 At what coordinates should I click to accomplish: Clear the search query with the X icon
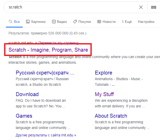tap(141, 7)
